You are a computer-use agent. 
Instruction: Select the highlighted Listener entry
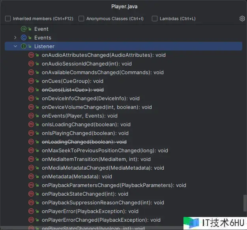[x=123, y=46]
